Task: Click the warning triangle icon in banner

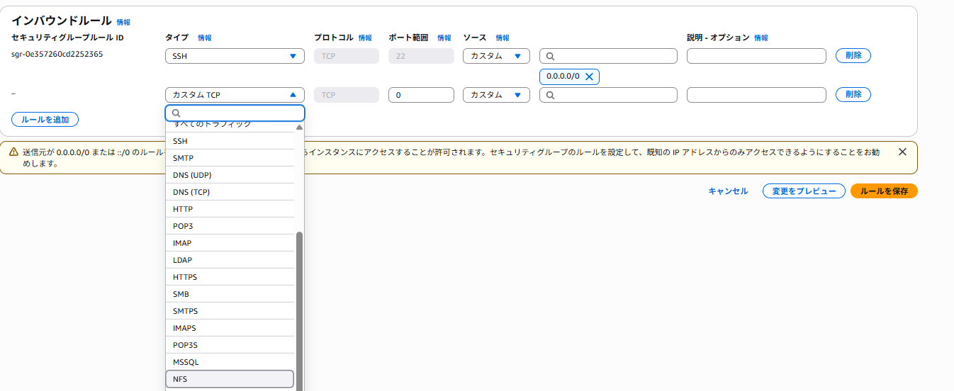Action: pyautogui.click(x=13, y=152)
